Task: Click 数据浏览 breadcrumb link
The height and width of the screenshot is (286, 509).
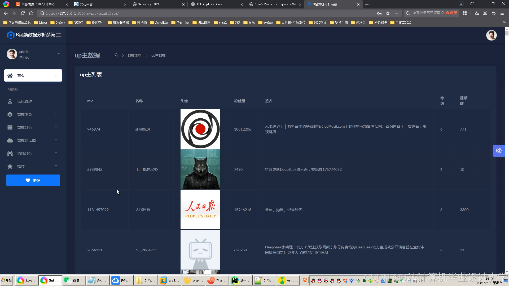Action: pos(134,55)
